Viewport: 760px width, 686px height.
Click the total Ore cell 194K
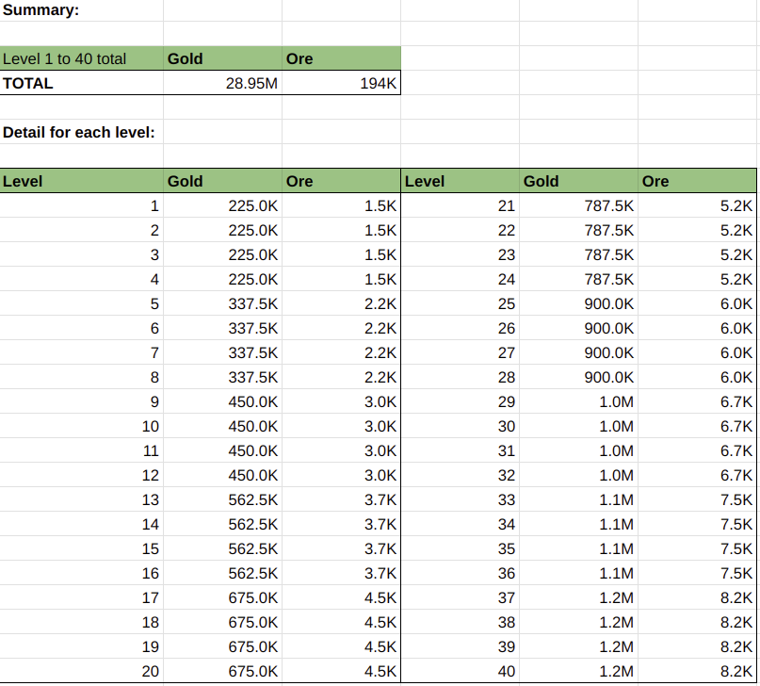[x=341, y=83]
